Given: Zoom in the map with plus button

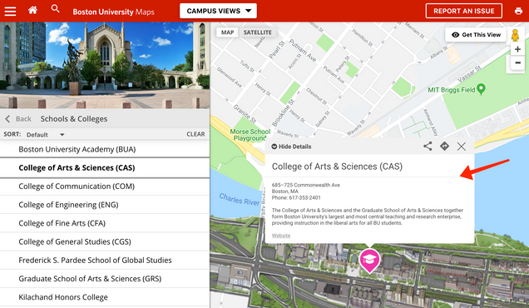Looking at the screenshot, I should tap(517, 49).
